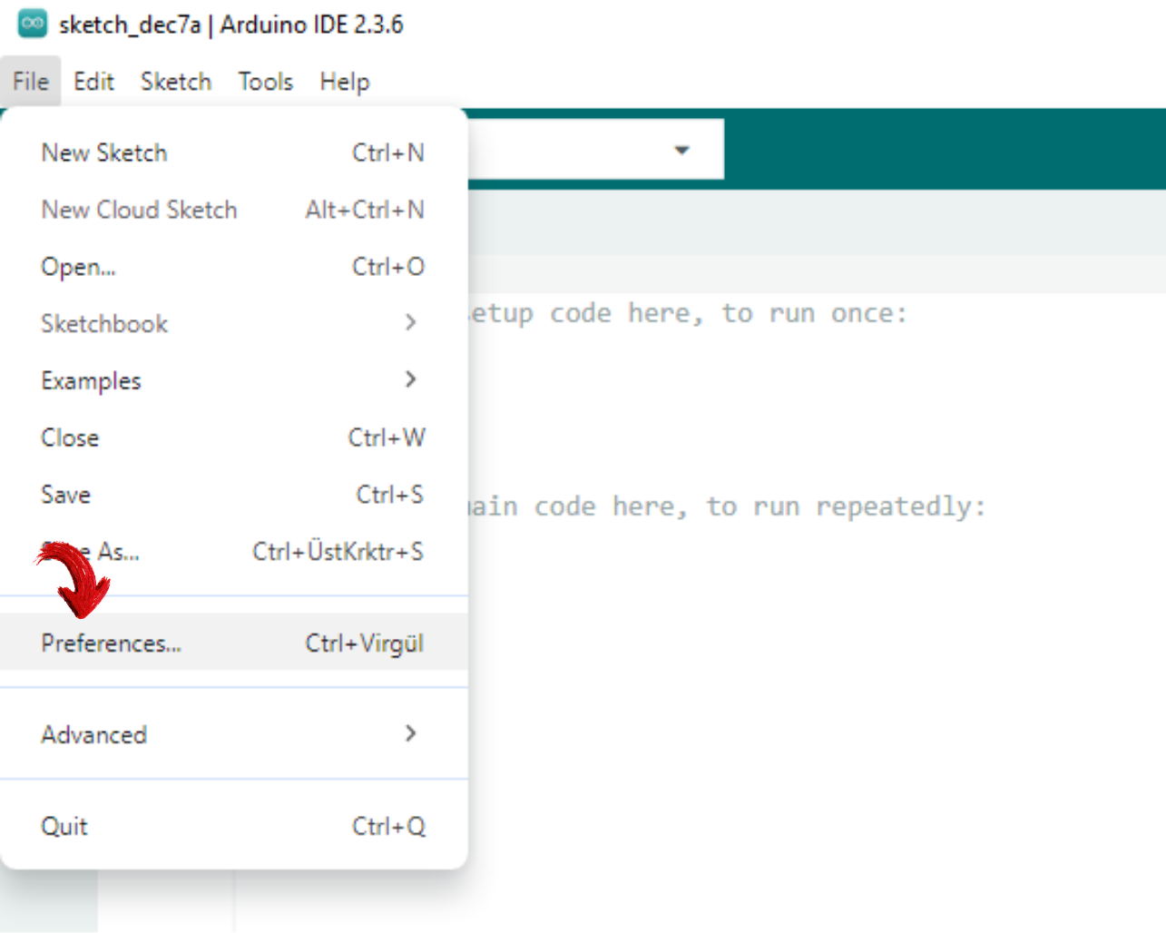Click Save in the File menu

(65, 495)
